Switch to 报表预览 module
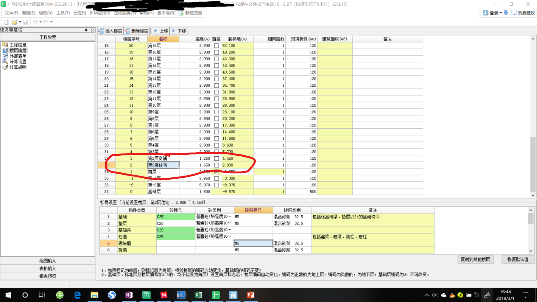 pos(48,276)
